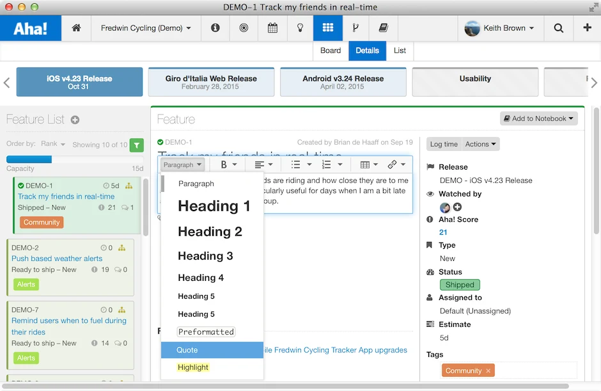Open the ideas lightbulb icon
Screen dimensions: 601x391
point(300,28)
